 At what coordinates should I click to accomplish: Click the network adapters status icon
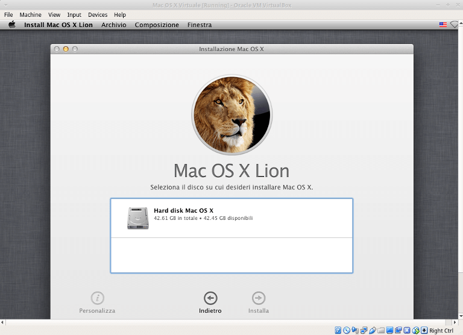point(364,330)
